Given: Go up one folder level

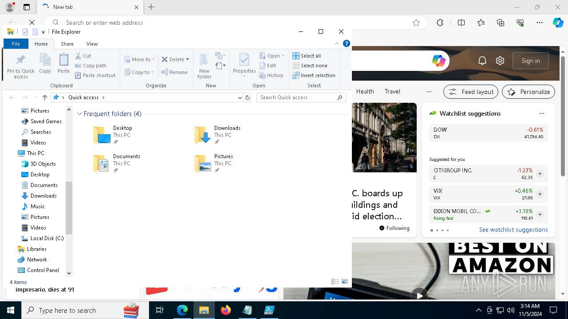Looking at the screenshot, I should (x=44, y=97).
